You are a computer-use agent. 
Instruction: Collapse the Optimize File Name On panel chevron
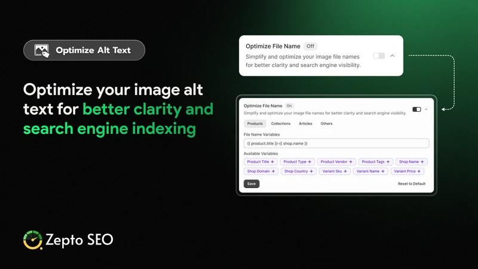pos(426,109)
